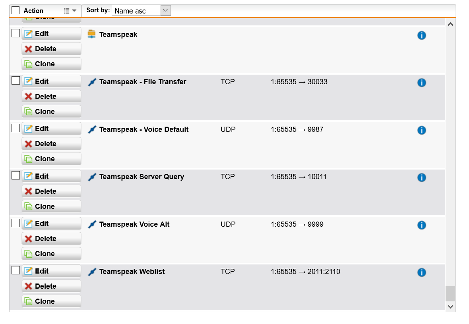Screen dimensions: 469x324
Task: Edit Teamspeak Voice Alt service
Action: click(51, 223)
